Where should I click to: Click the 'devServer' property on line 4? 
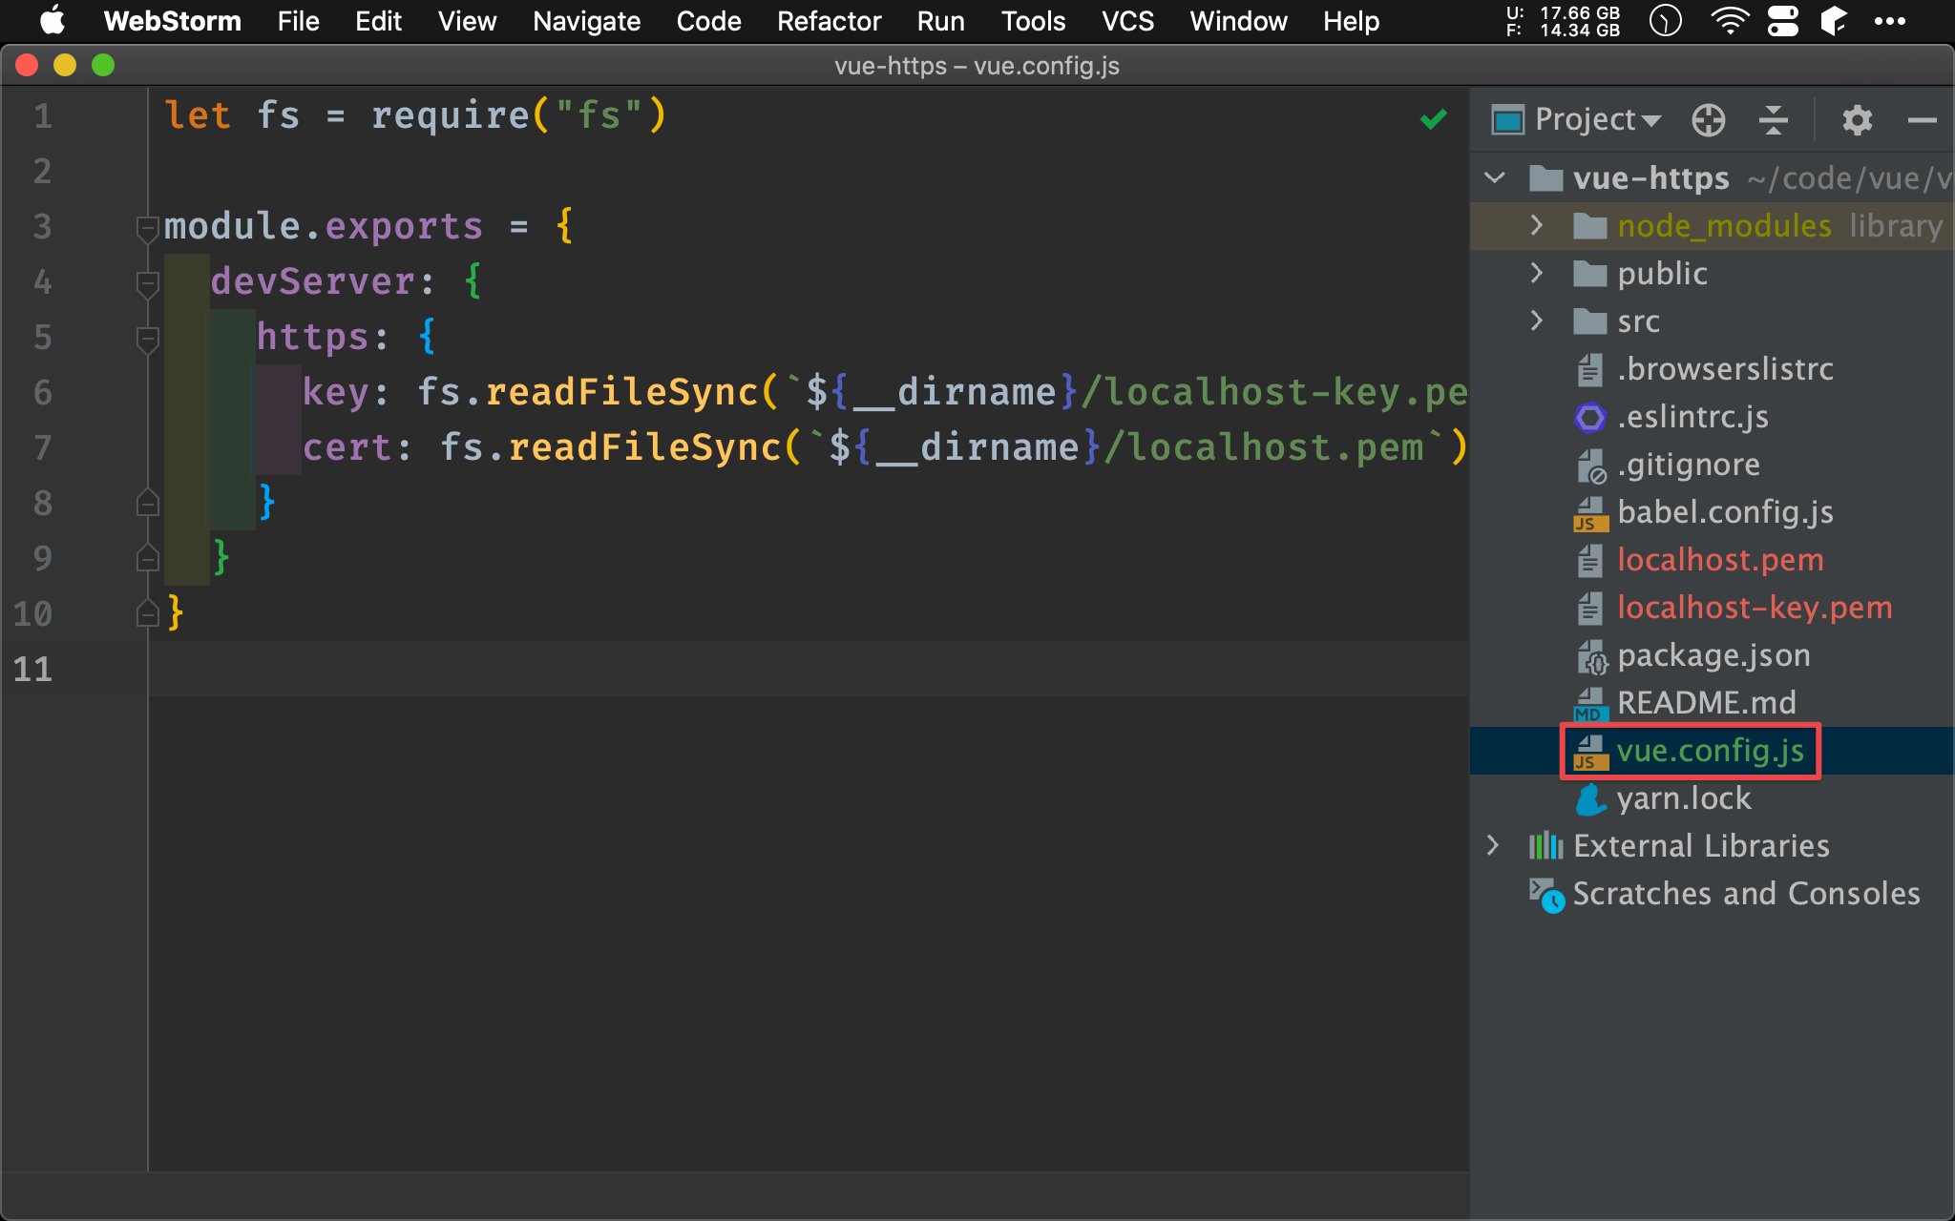(x=313, y=281)
